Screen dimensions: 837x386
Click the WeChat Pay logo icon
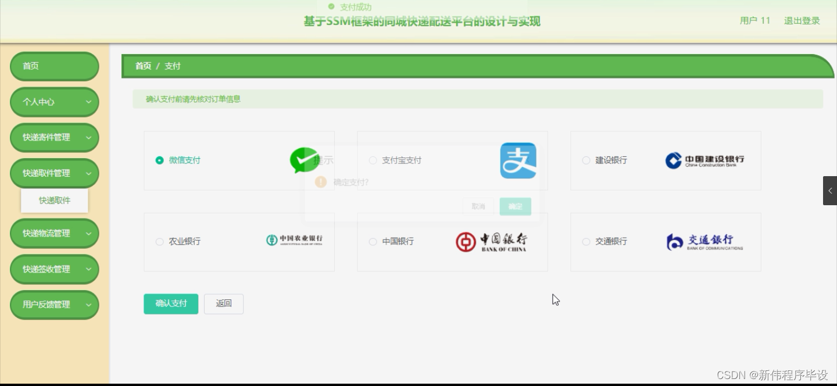pos(305,160)
